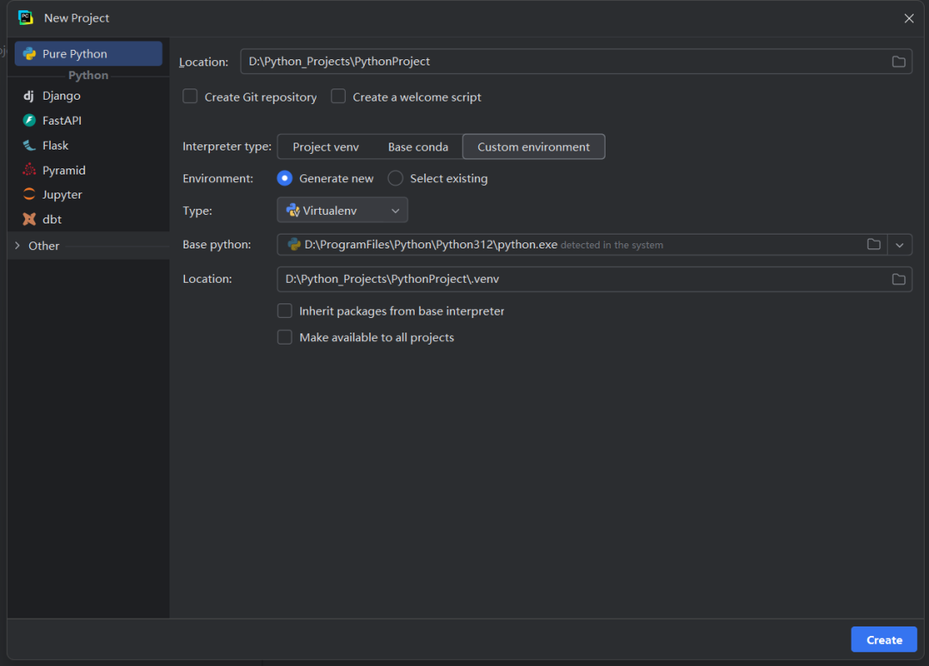Browse folder for project Location
929x666 pixels.
point(898,62)
